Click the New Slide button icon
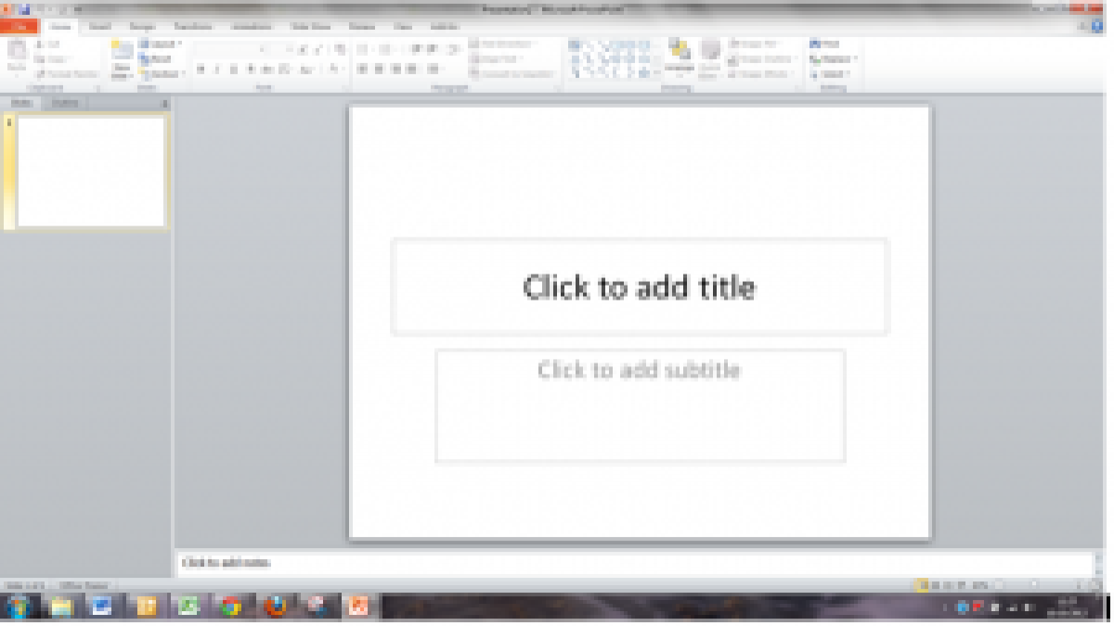The width and height of the screenshot is (1114, 626). tap(123, 54)
